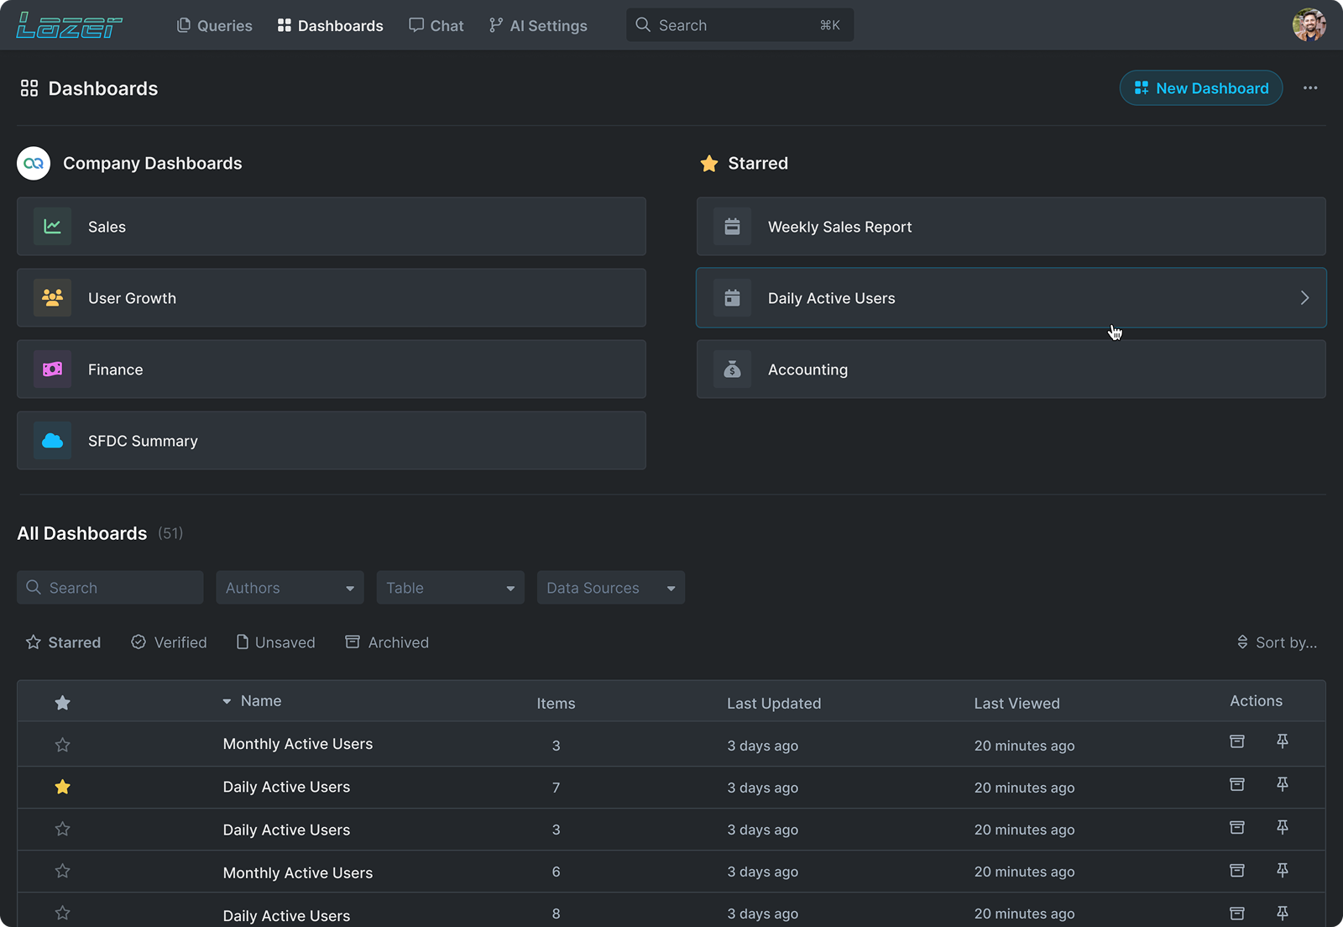Open the more options ellipsis menu
The height and width of the screenshot is (927, 1343).
click(x=1309, y=88)
